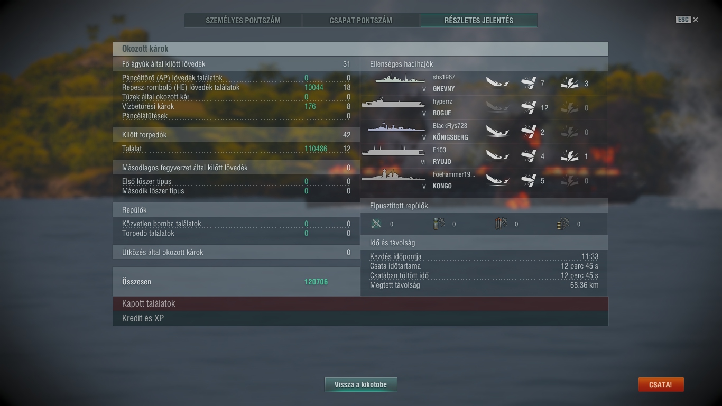Start a new battle with CSATA! button
Viewport: 722px width, 406px height.
click(x=661, y=385)
